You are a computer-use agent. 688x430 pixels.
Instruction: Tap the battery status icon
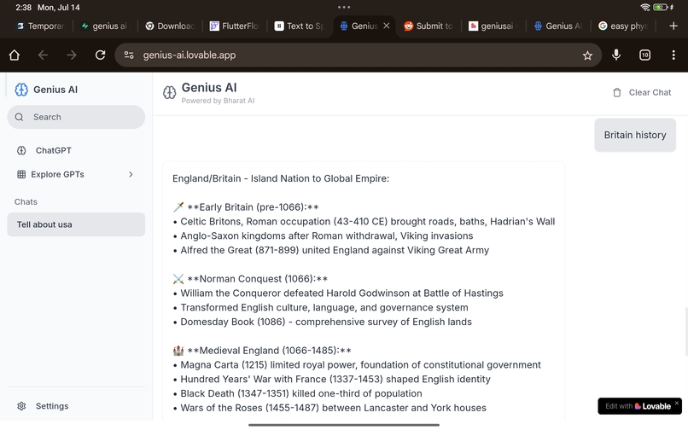tap(662, 7)
